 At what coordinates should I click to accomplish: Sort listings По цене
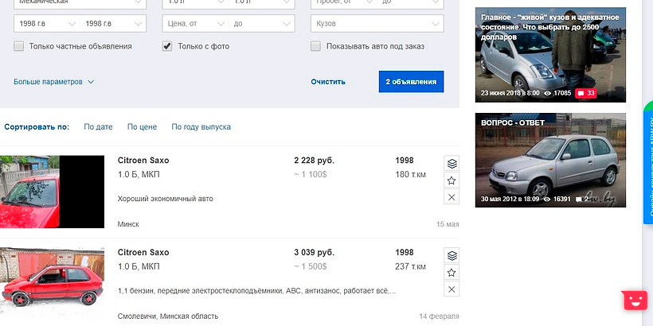[142, 126]
